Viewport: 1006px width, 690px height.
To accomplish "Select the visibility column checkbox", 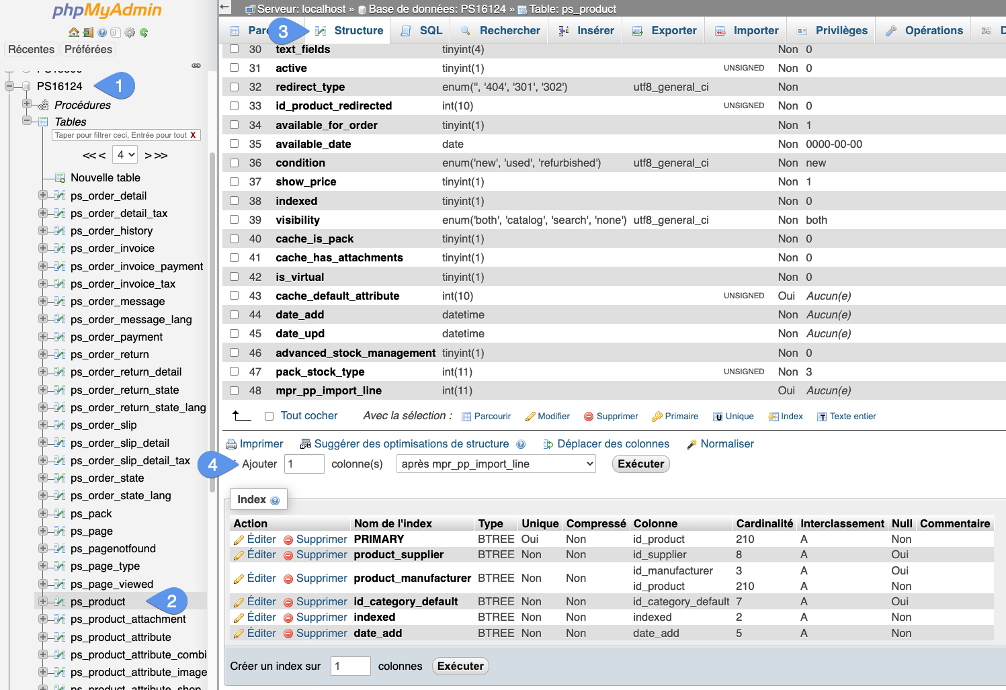I will (234, 220).
